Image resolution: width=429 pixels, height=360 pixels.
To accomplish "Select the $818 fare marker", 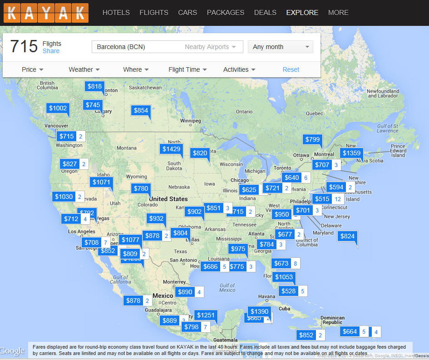I will click(x=94, y=86).
